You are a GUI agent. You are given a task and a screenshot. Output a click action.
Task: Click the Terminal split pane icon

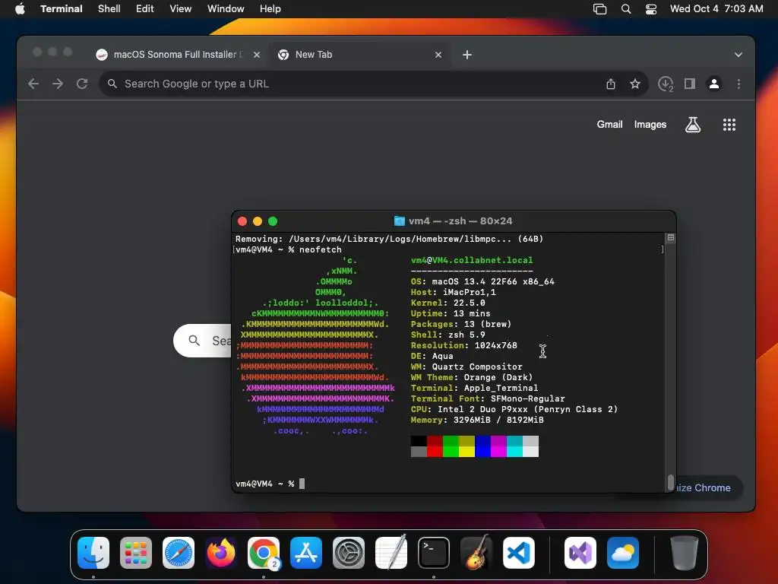pos(670,238)
